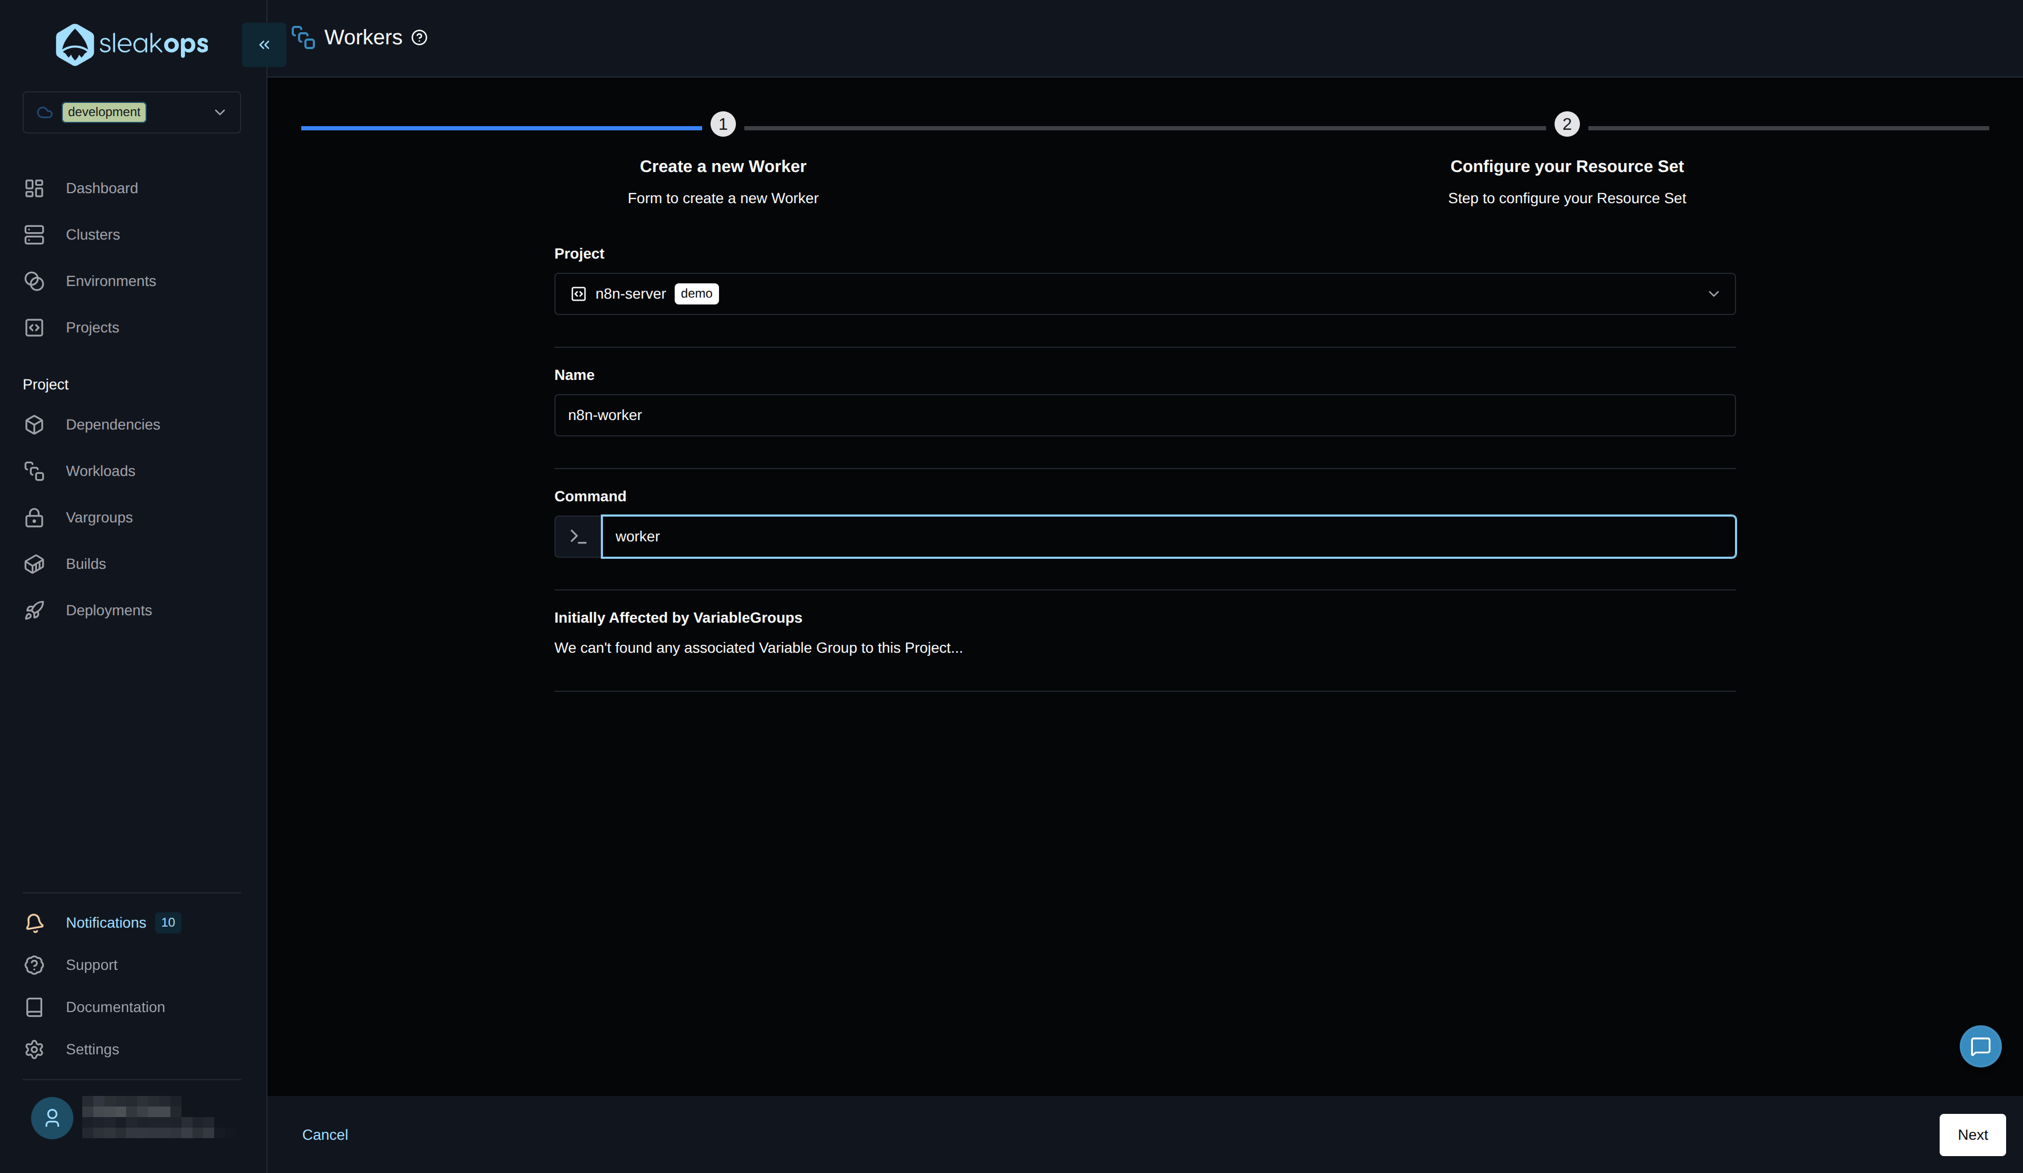Click the Cancel link
Image resolution: width=2023 pixels, height=1173 pixels.
[x=325, y=1134]
